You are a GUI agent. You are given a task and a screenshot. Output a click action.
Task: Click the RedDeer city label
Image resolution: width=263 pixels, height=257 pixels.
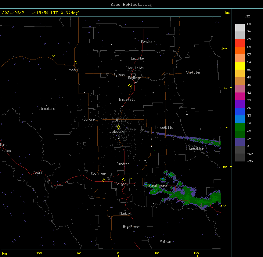coord(134,78)
